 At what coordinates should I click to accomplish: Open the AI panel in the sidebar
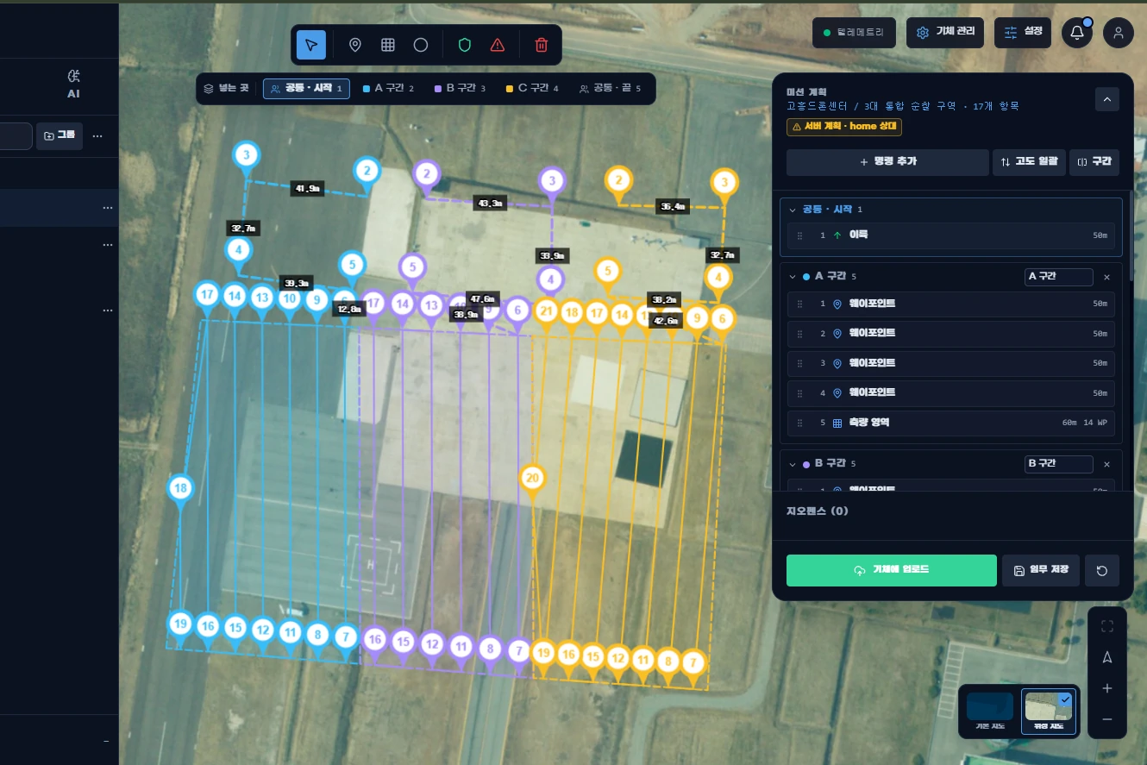click(73, 84)
